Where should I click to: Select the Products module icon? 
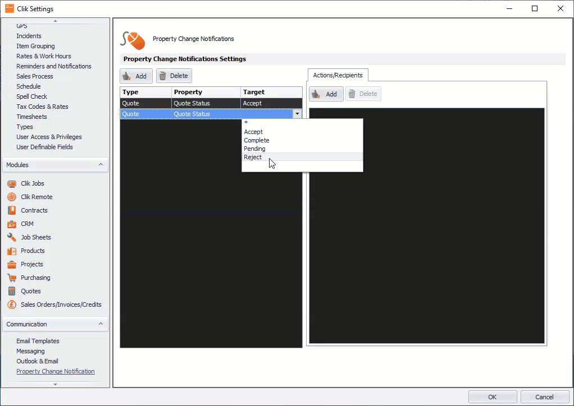[12, 251]
